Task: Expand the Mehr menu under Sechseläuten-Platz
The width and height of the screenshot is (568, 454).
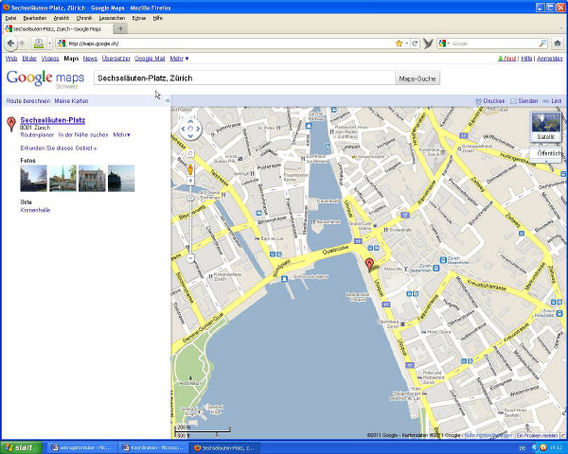Action: tap(122, 134)
